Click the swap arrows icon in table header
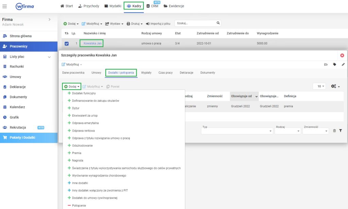 point(67,33)
